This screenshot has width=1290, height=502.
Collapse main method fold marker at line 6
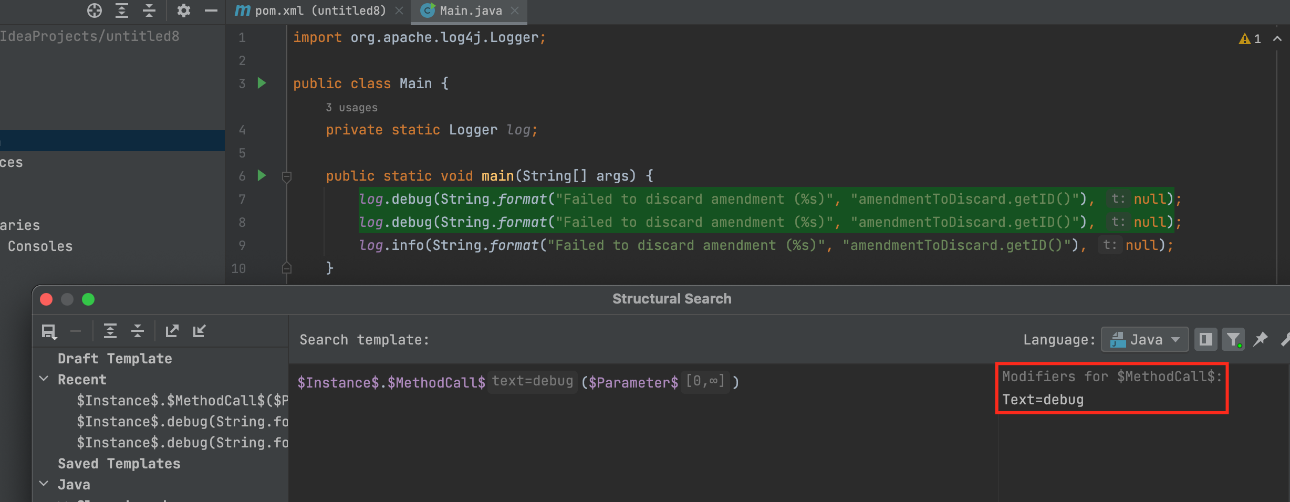287,176
